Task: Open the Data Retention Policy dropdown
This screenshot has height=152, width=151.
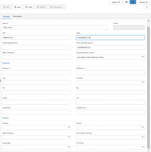Action: pyautogui.click(x=110, y=57)
